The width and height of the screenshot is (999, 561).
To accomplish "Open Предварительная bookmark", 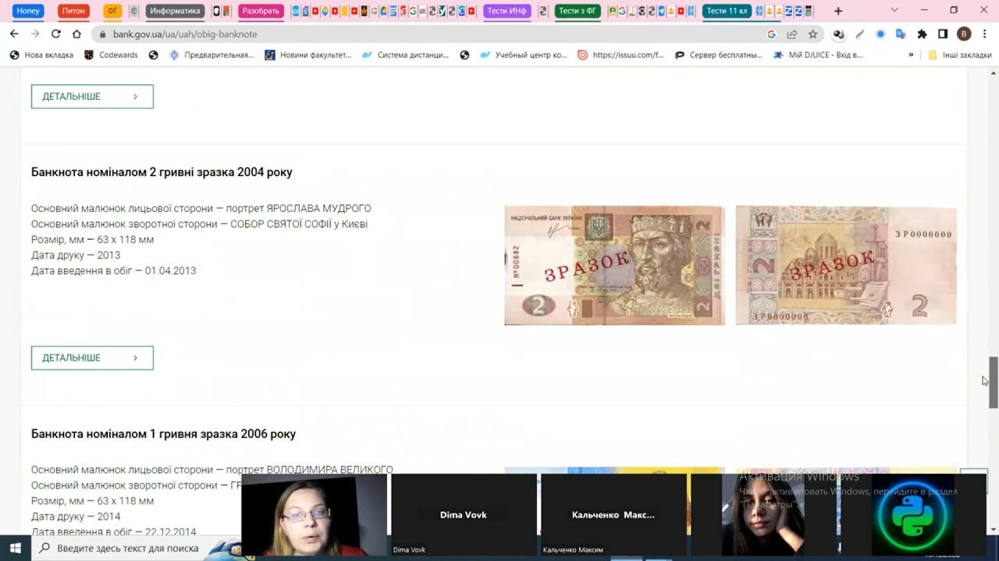I will click(212, 55).
